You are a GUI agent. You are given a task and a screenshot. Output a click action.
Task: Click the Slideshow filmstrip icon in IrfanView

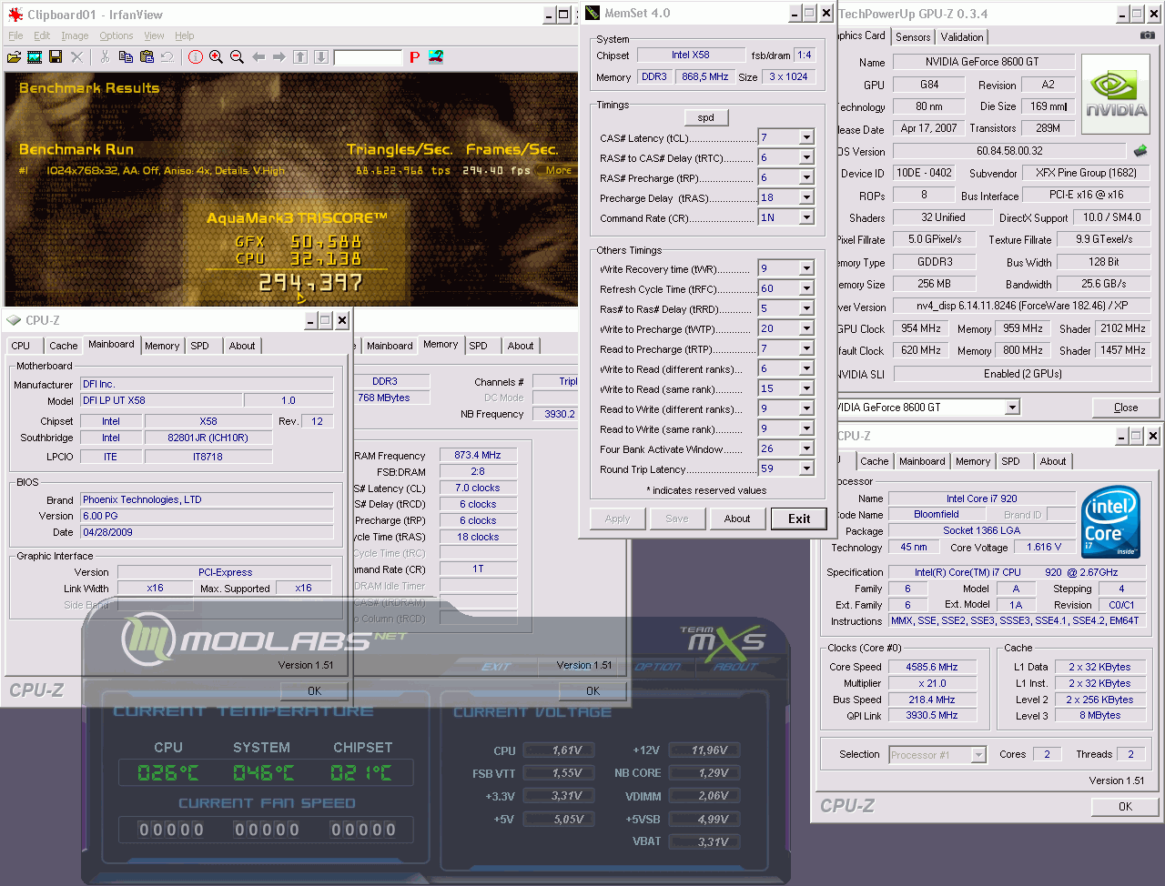pyautogui.click(x=35, y=57)
